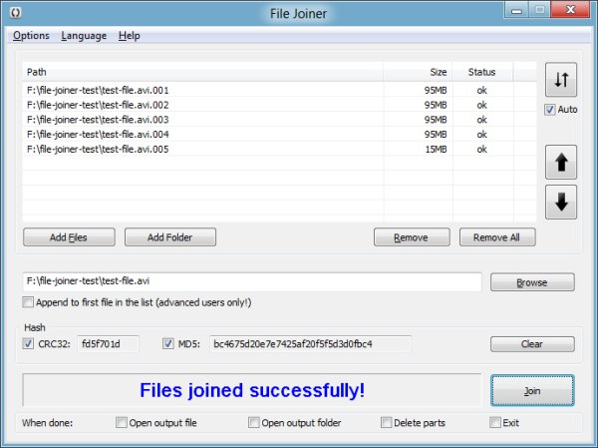
Task: Click the 15MB size cell
Action: 436,149
